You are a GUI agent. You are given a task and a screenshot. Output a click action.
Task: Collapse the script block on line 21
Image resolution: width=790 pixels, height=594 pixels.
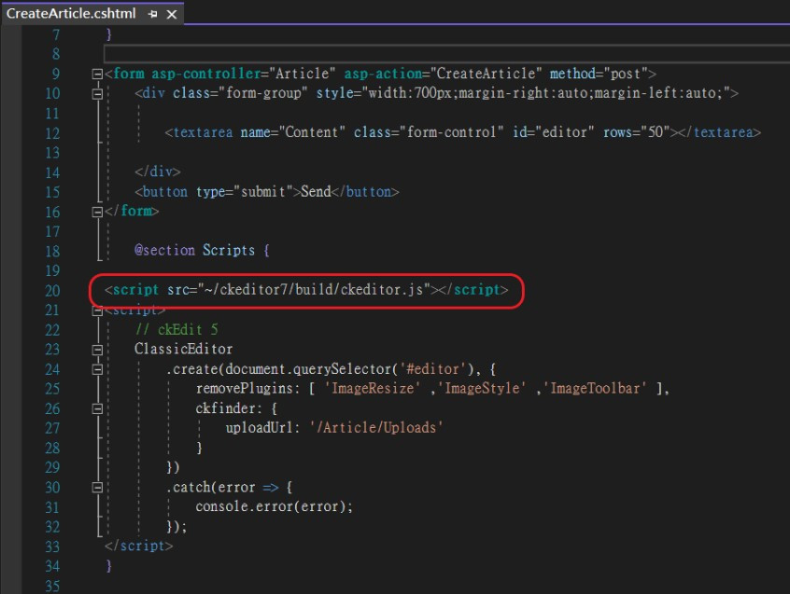click(98, 311)
